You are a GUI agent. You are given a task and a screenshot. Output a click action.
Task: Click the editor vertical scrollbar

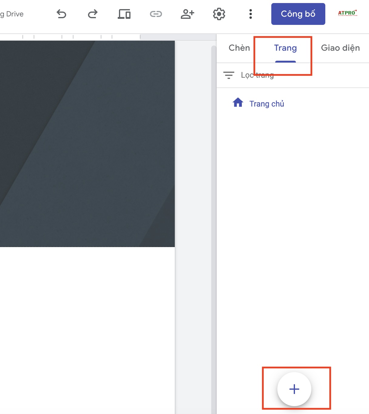coord(214,229)
